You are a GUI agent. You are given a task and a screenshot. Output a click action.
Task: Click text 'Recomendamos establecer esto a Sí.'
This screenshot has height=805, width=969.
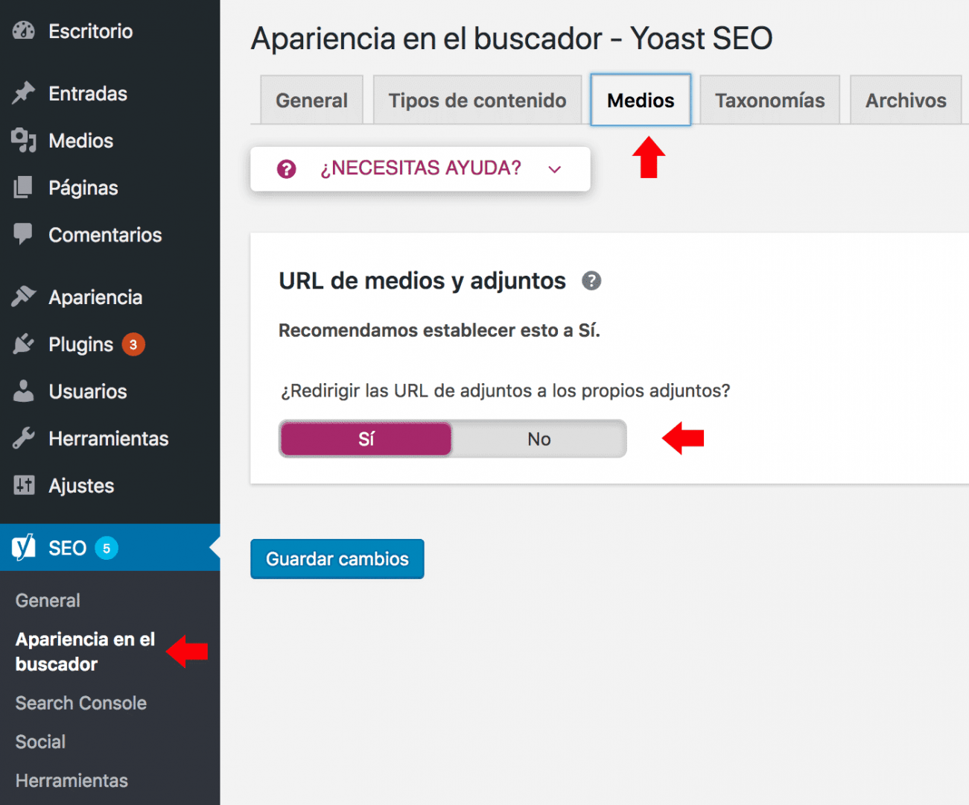pos(439,330)
